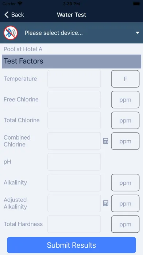143x255 pixels.
Task: Tap the Wi-Fi status icon
Action: coord(20,3)
